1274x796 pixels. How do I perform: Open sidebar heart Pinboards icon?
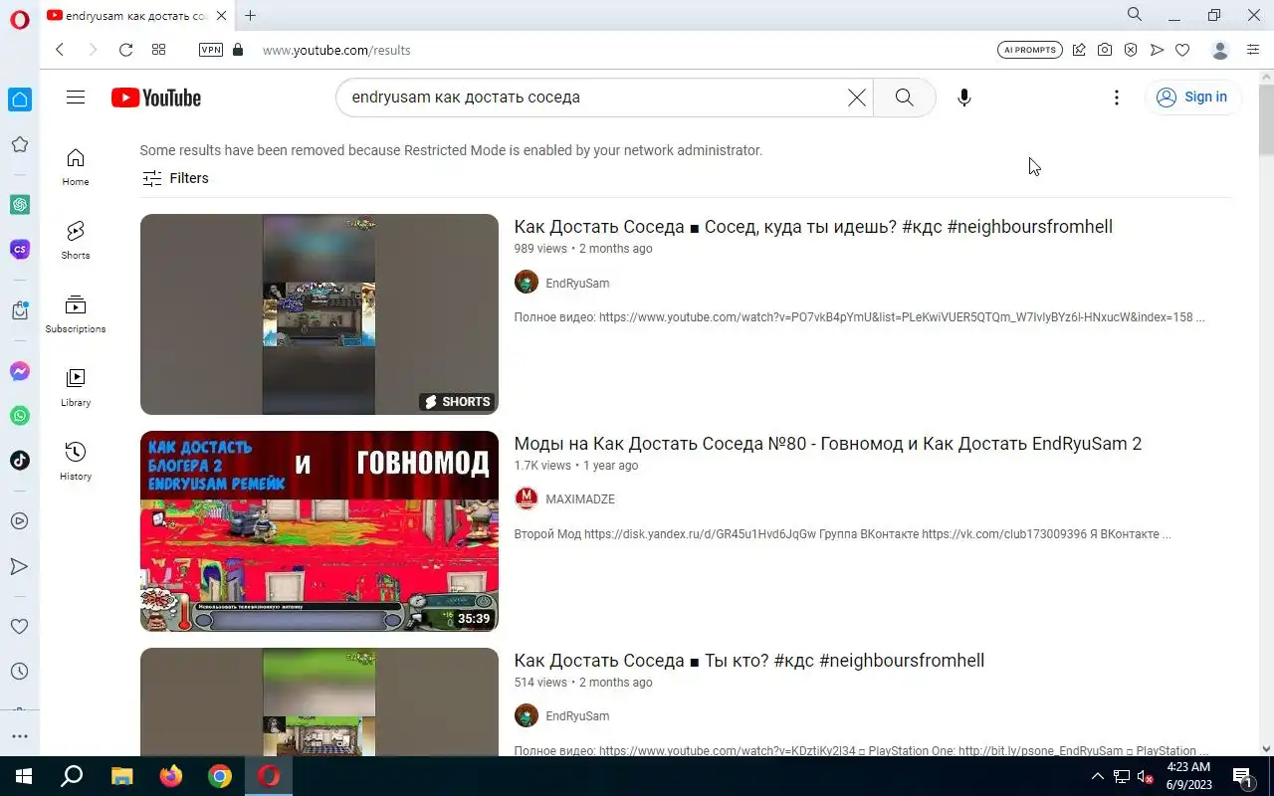click(20, 627)
